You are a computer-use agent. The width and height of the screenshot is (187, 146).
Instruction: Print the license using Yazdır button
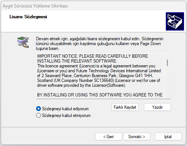pos(157,107)
